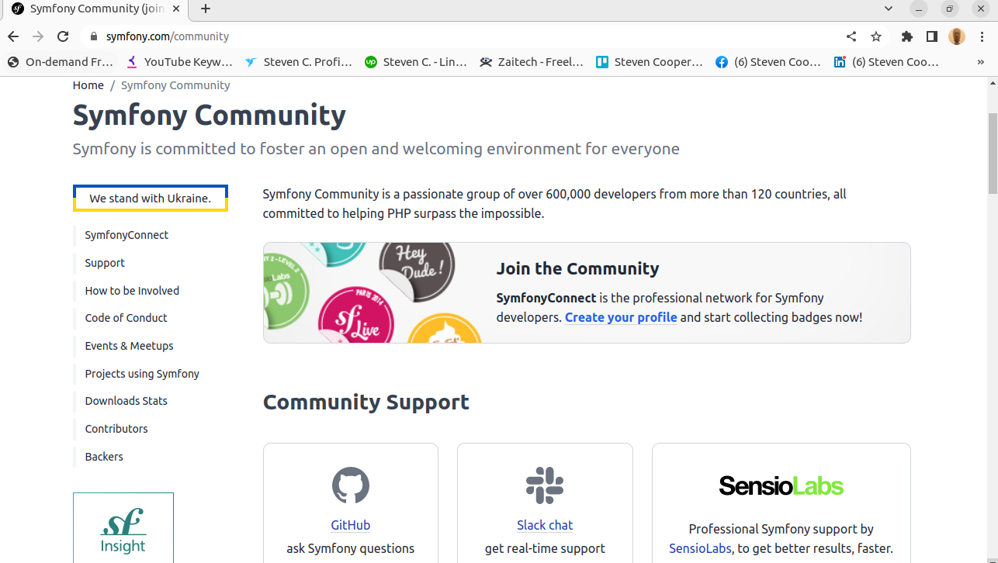This screenshot has width=998, height=563.
Task: Open YouTube Keyw... bookmark
Action: coord(179,62)
